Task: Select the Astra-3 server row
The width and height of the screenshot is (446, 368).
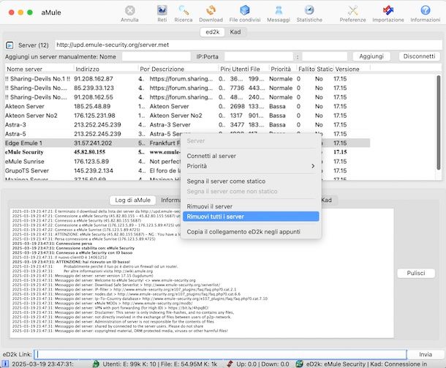Action: click(187, 124)
